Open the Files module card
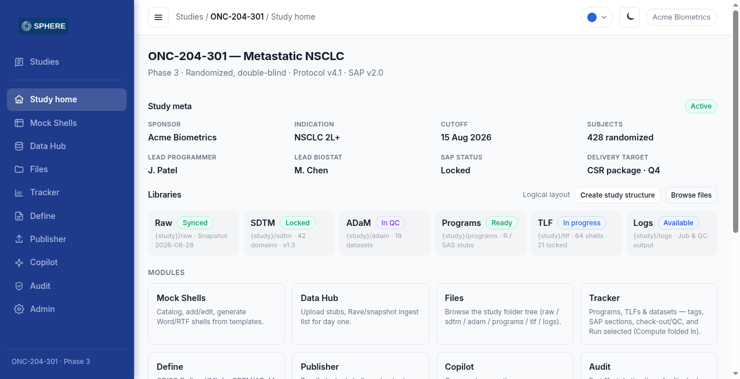This screenshot has height=379, width=740. [505, 314]
